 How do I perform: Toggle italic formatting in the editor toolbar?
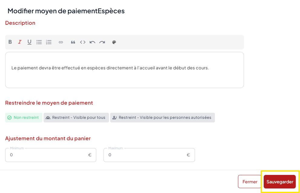[x=20, y=42]
